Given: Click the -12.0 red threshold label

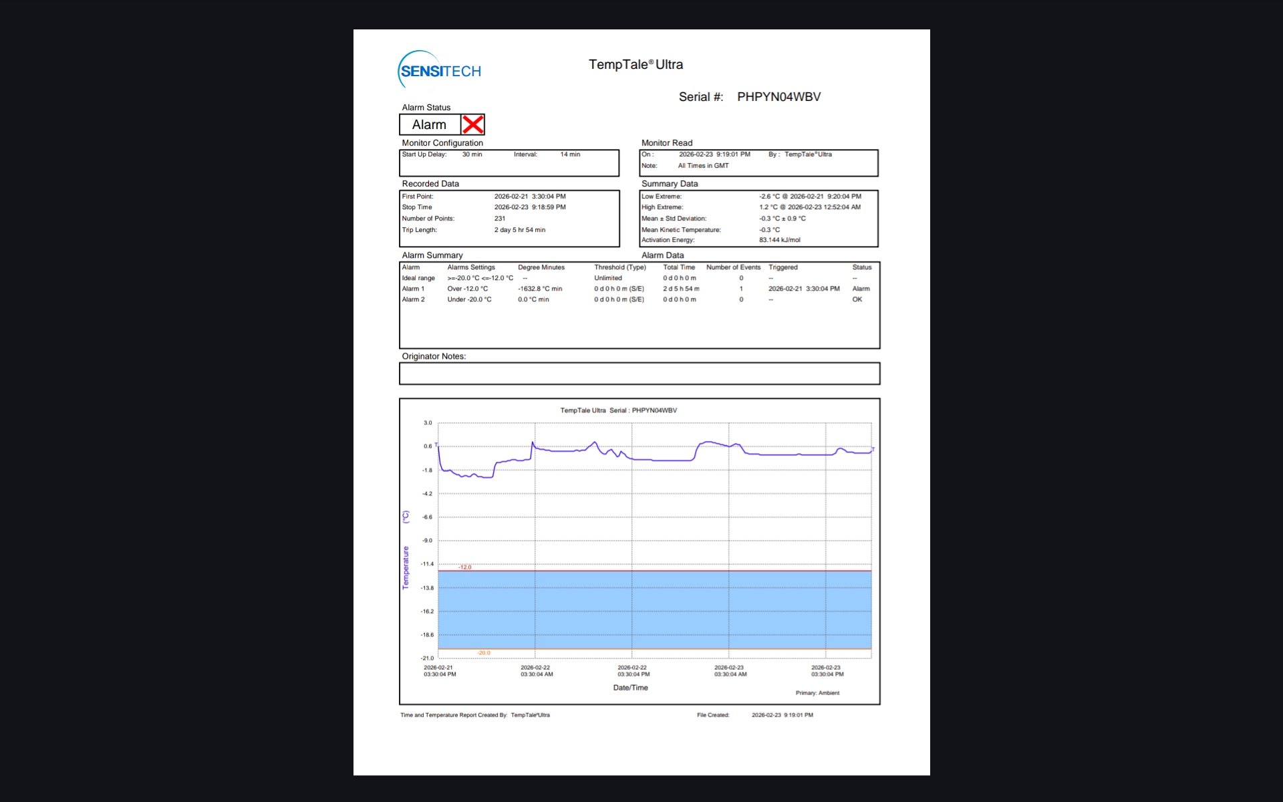Looking at the screenshot, I should pyautogui.click(x=465, y=567).
